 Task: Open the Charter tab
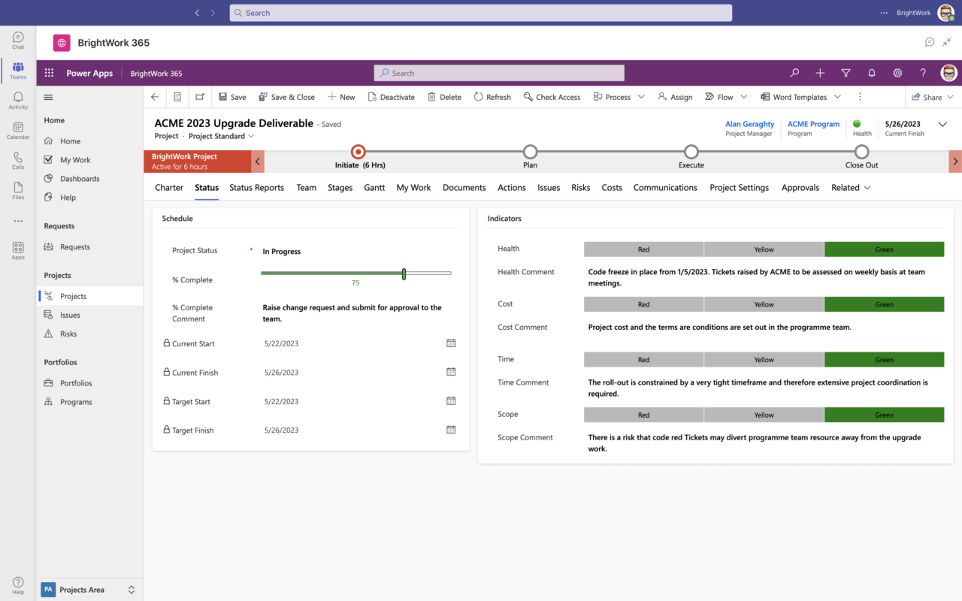[x=168, y=187]
